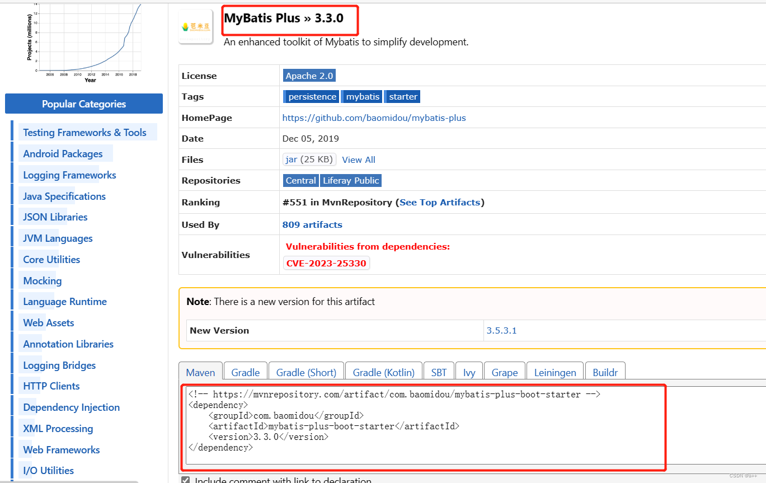
Task: Click the mybatis tag badge
Action: (361, 96)
